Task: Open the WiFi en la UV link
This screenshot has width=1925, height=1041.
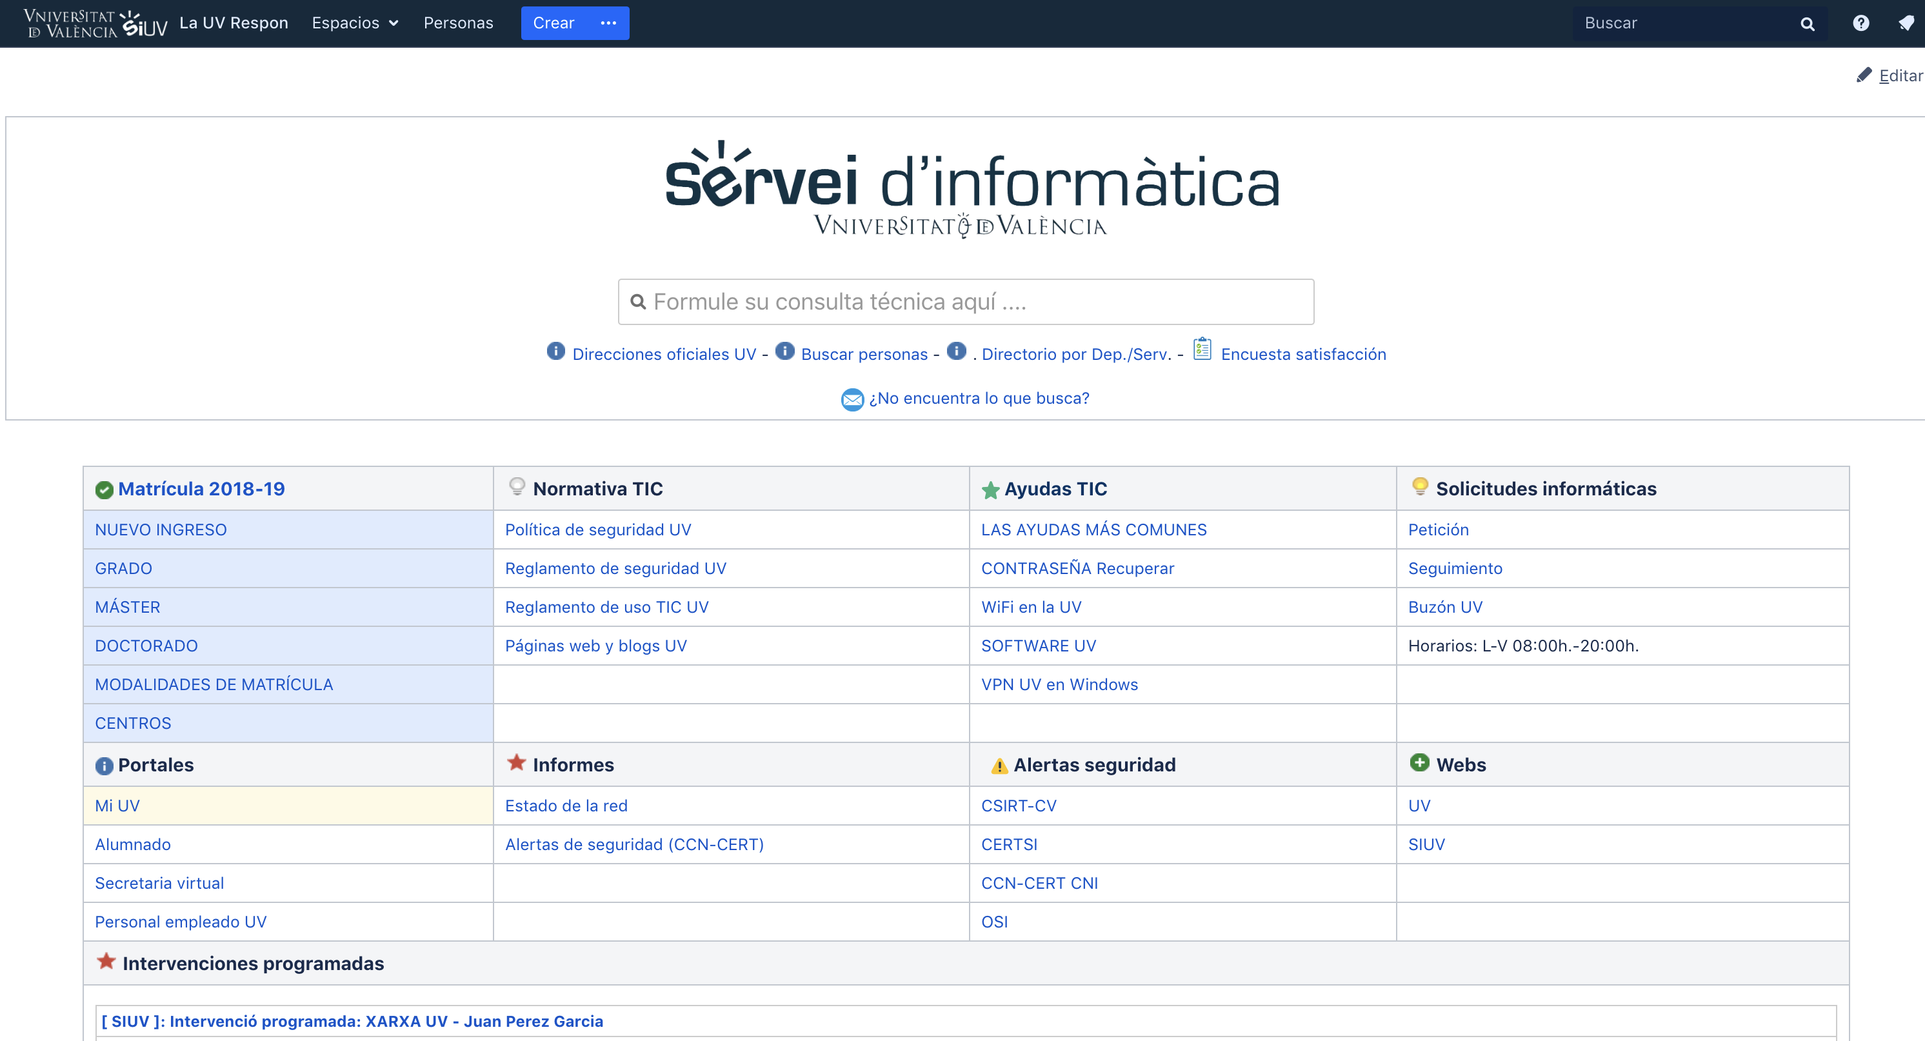Action: [1030, 607]
